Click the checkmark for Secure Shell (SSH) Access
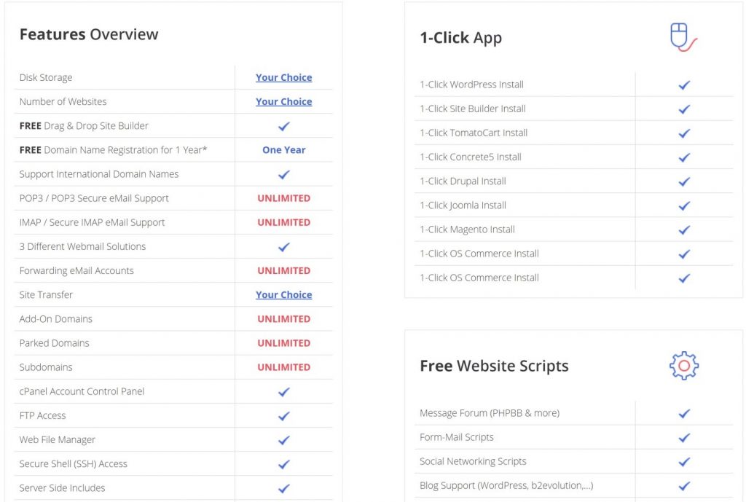The height and width of the screenshot is (502, 746). pyautogui.click(x=283, y=464)
